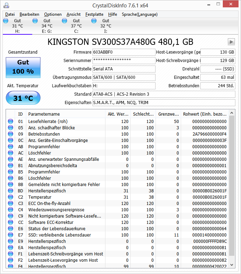This screenshot has width=241, height=274.
Task: Go to next disk with arrow button
Action: [231, 42]
